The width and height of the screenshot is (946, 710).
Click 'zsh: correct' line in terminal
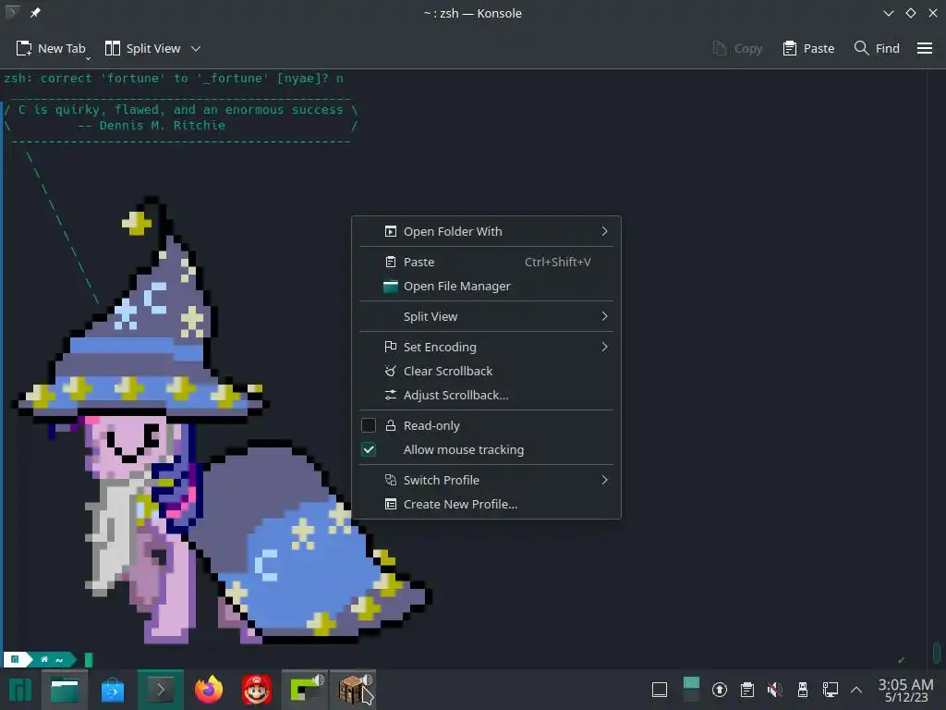click(174, 78)
